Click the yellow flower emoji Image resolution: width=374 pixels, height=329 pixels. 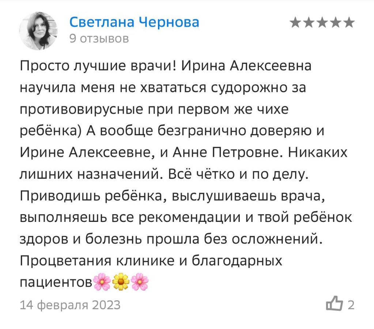tap(121, 282)
